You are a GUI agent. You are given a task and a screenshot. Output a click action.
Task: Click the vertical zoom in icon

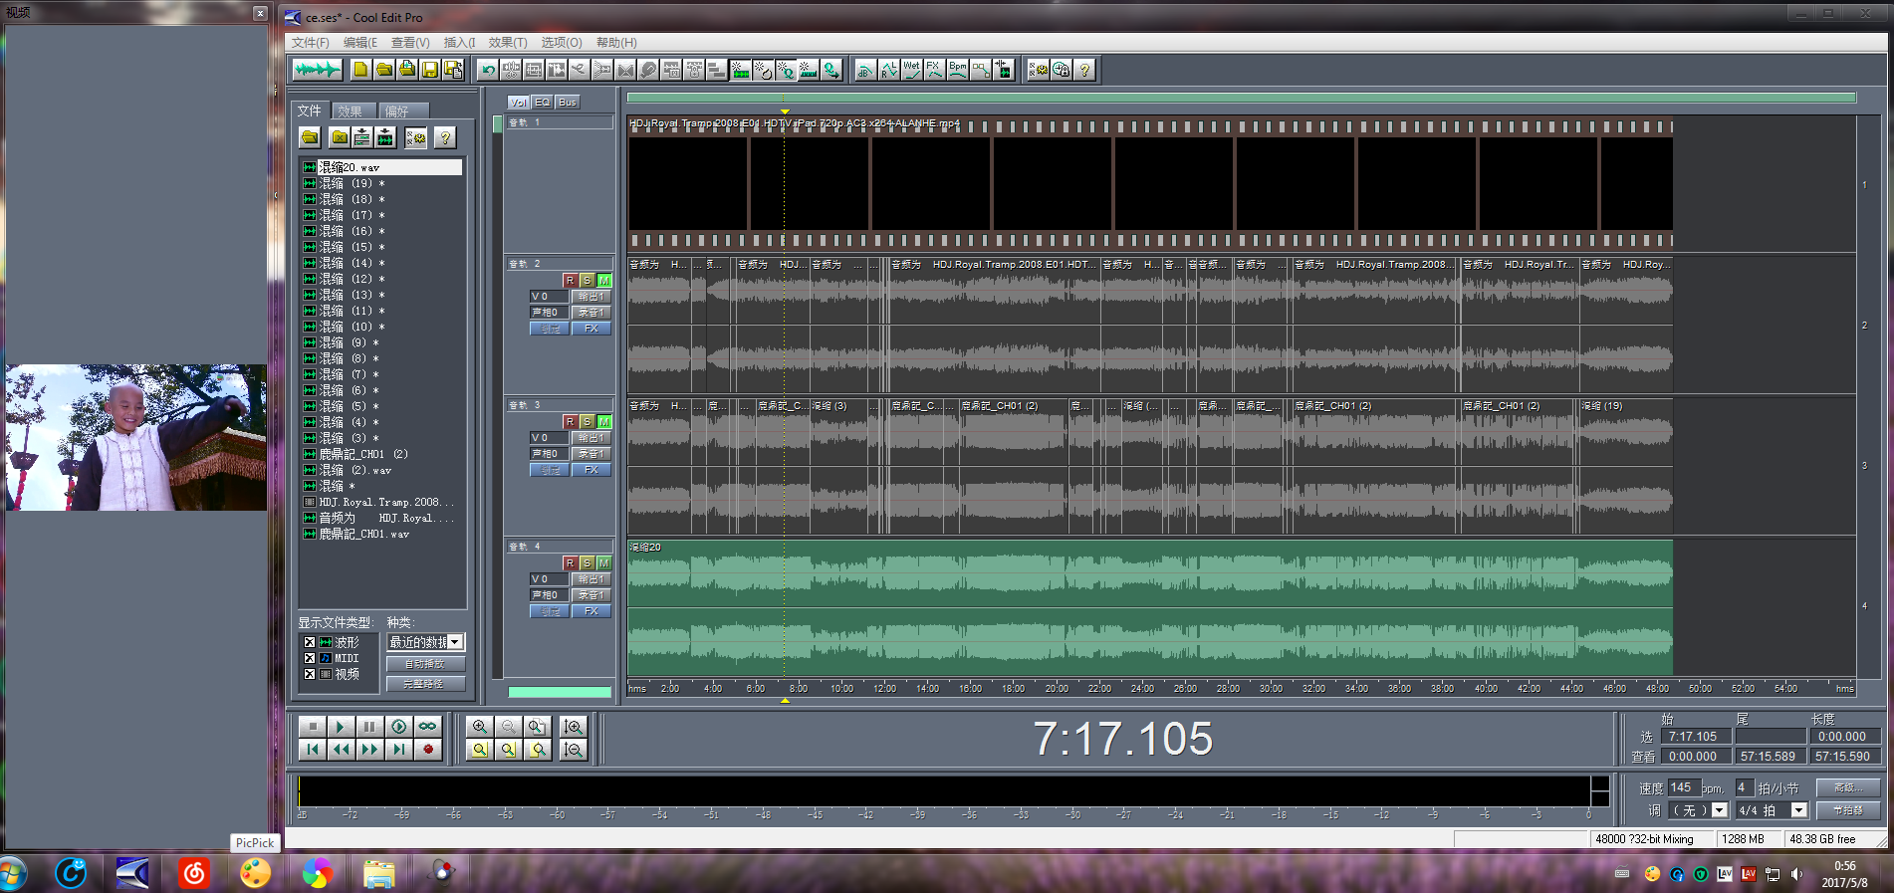click(573, 727)
